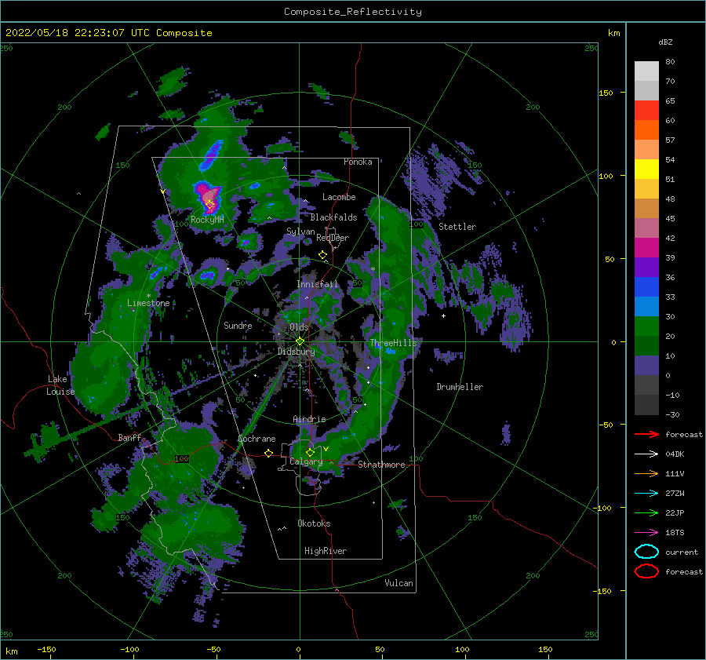Click the magenta 18TS arrow icon
Viewport: 706px width, 660px height.
pyautogui.click(x=646, y=532)
